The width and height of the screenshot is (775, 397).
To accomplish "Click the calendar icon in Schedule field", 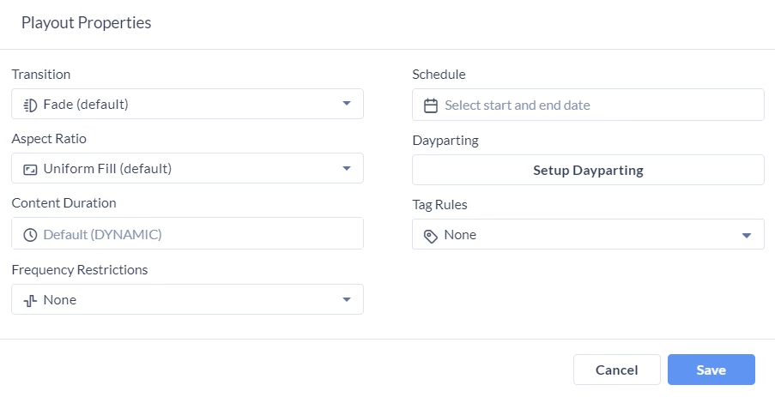I will [x=431, y=105].
